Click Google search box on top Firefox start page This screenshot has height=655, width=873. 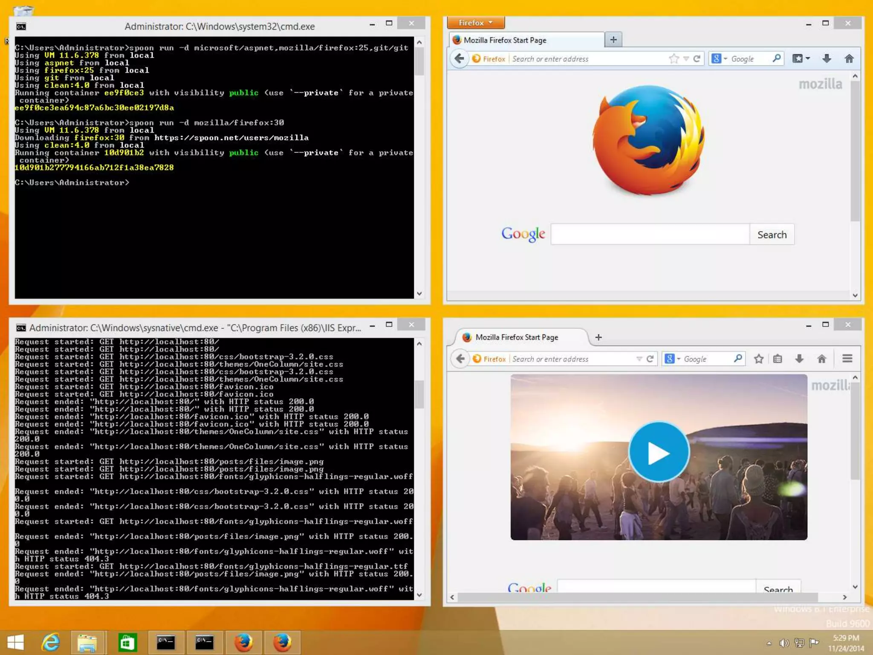coord(650,234)
